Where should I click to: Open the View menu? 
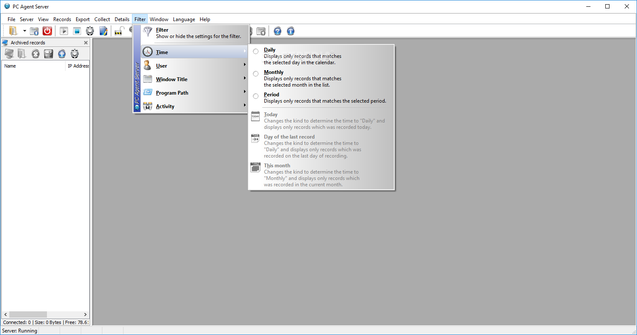click(43, 19)
